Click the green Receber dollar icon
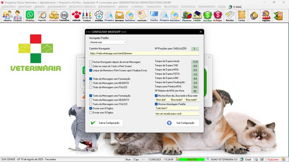 click(x=207, y=16)
